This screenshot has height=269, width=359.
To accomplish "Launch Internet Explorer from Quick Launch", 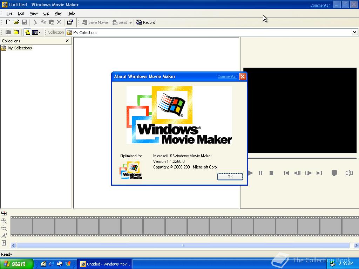I will tap(51, 264).
